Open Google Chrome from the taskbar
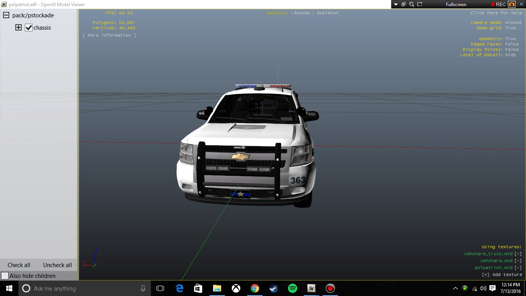 255,288
